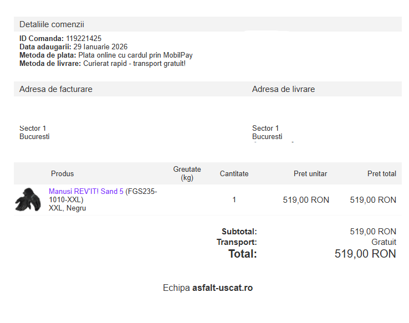Click the Pret total column header

[x=381, y=173]
